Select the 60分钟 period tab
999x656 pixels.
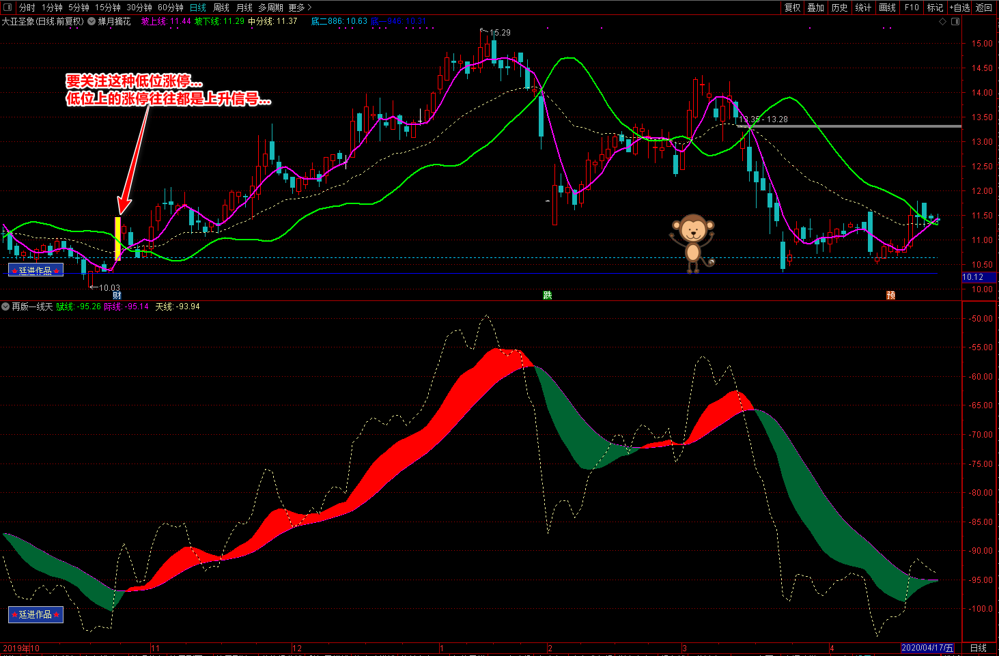click(170, 8)
